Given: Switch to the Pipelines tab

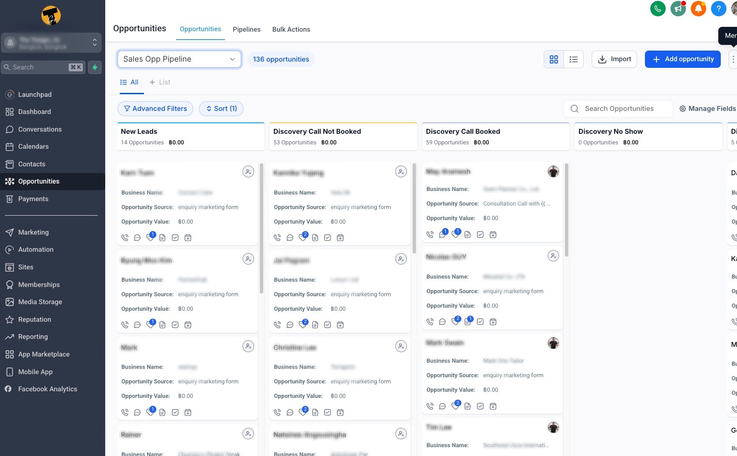Looking at the screenshot, I should tap(247, 29).
